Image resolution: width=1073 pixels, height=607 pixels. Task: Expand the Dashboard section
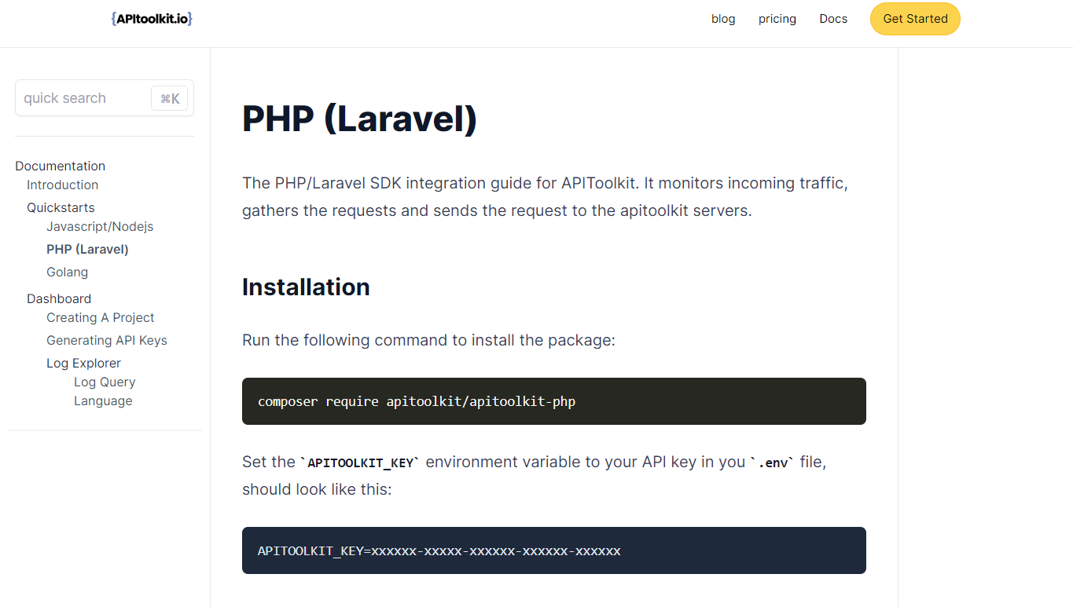point(59,298)
